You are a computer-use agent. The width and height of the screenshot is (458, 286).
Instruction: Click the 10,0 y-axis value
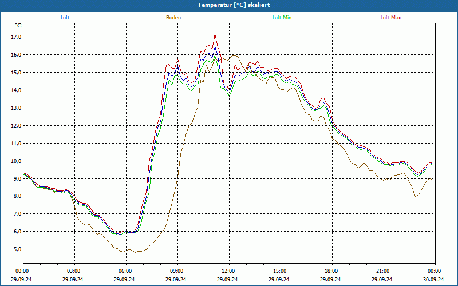point(16,161)
